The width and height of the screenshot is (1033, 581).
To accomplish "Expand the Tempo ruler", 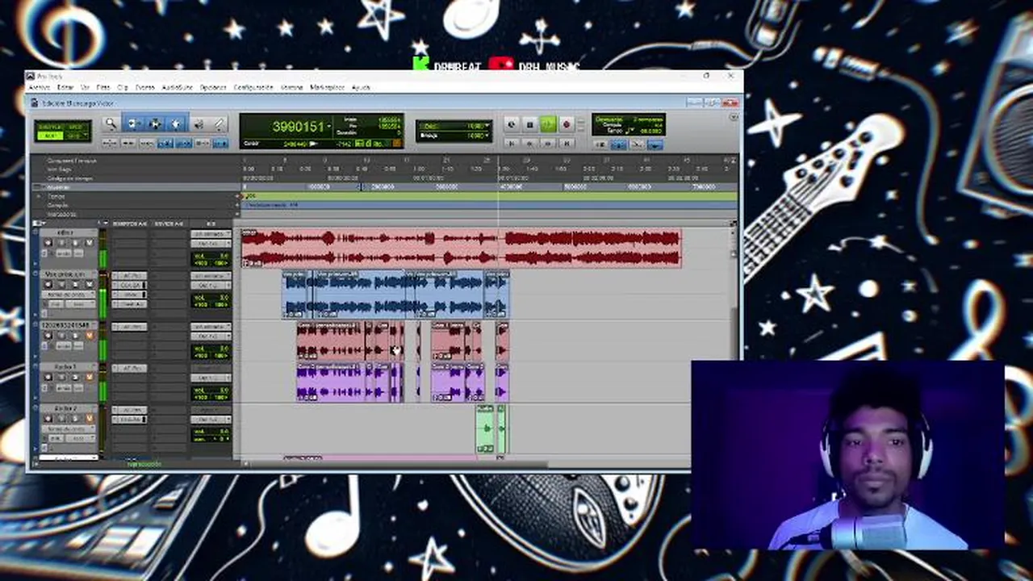I will 39,196.
